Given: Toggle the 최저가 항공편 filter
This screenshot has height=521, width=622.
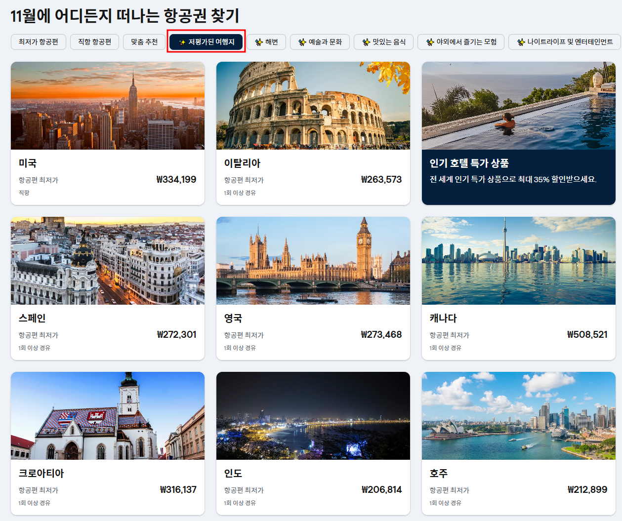Looking at the screenshot, I should click(38, 42).
